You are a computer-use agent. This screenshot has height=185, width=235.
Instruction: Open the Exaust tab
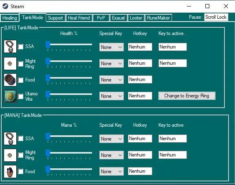[119, 18]
